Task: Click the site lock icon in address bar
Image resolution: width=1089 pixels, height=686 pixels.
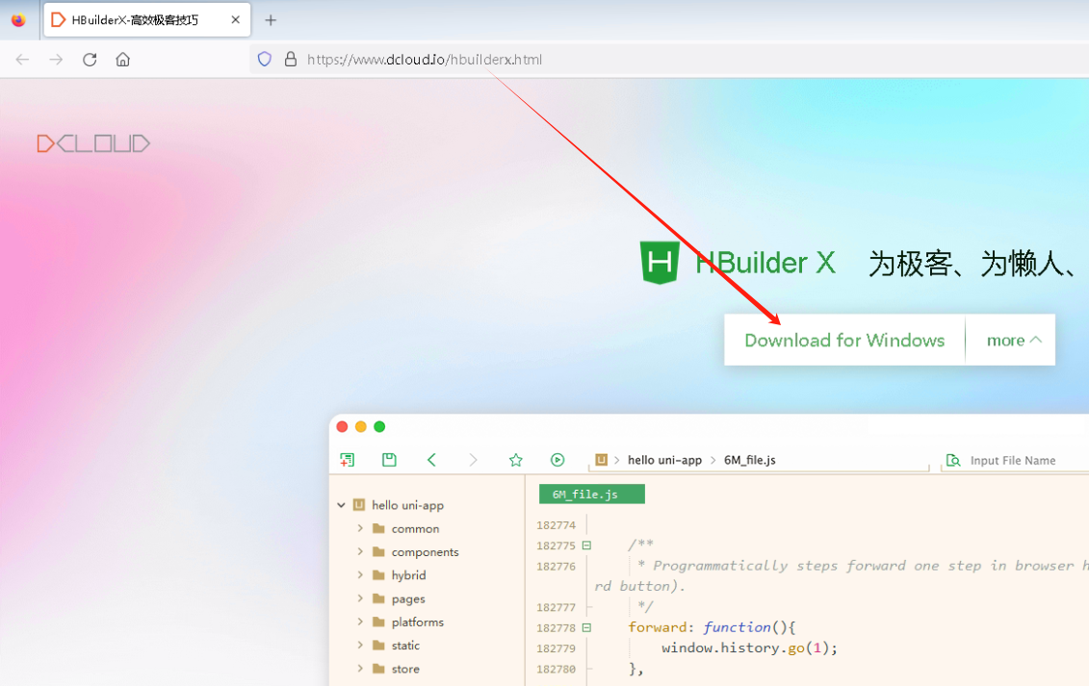Action: [290, 60]
